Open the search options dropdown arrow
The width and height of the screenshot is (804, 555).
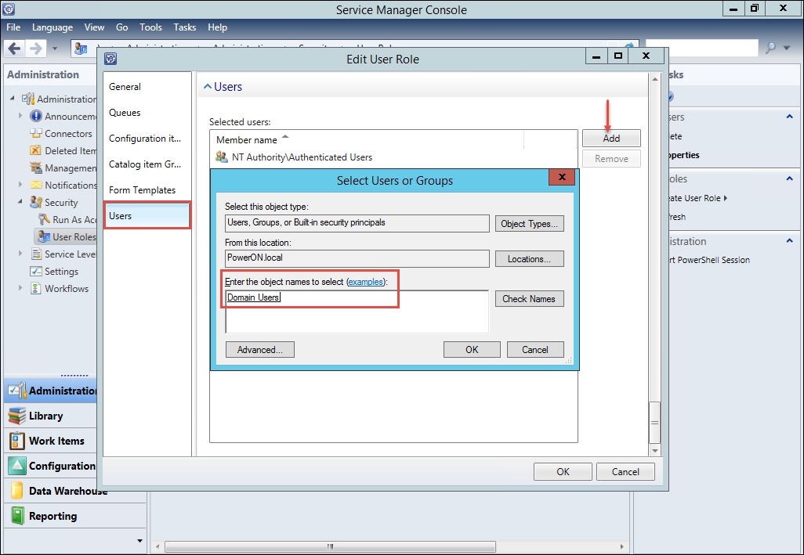[x=787, y=48]
